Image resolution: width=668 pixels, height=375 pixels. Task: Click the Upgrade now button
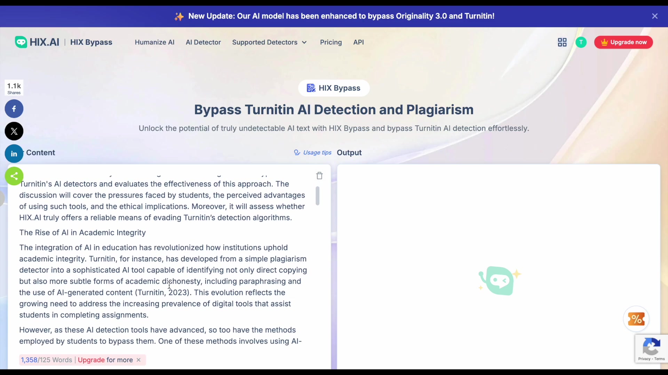(623, 42)
